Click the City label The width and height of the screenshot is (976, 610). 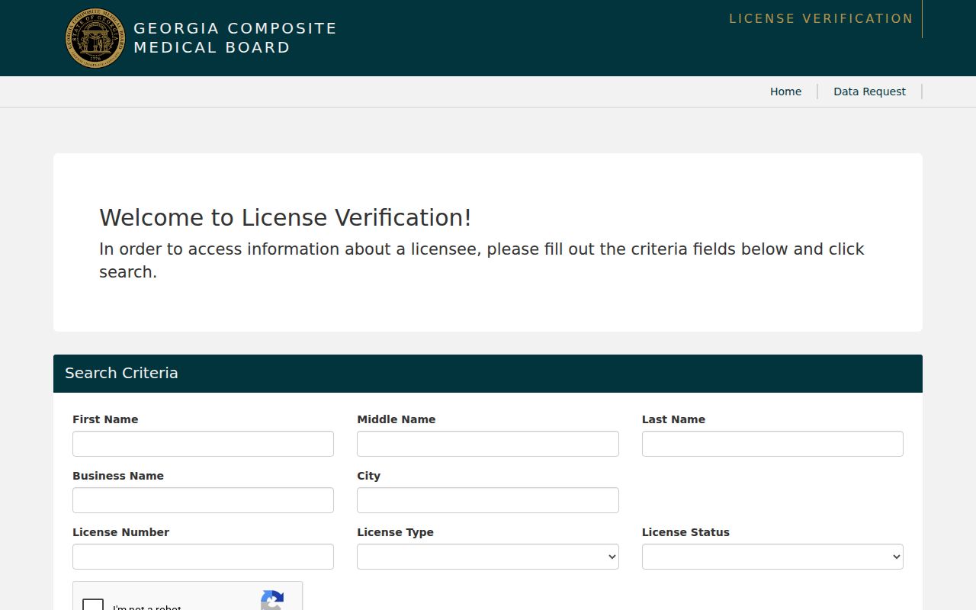pyautogui.click(x=368, y=476)
